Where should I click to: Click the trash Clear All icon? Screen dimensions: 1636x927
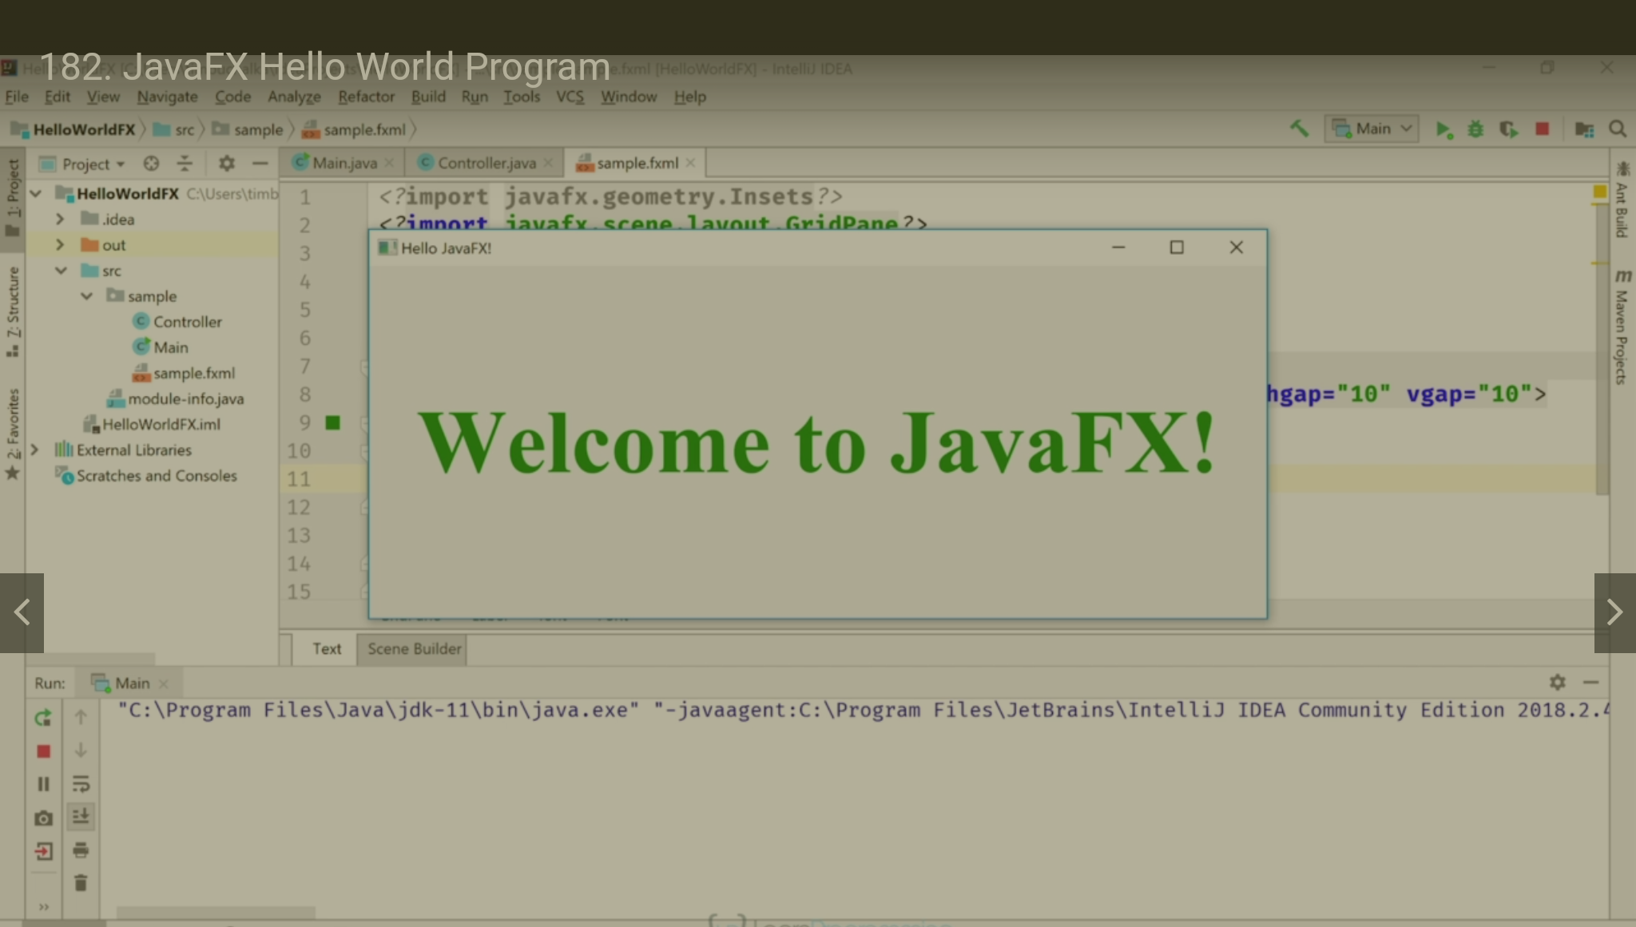[81, 883]
